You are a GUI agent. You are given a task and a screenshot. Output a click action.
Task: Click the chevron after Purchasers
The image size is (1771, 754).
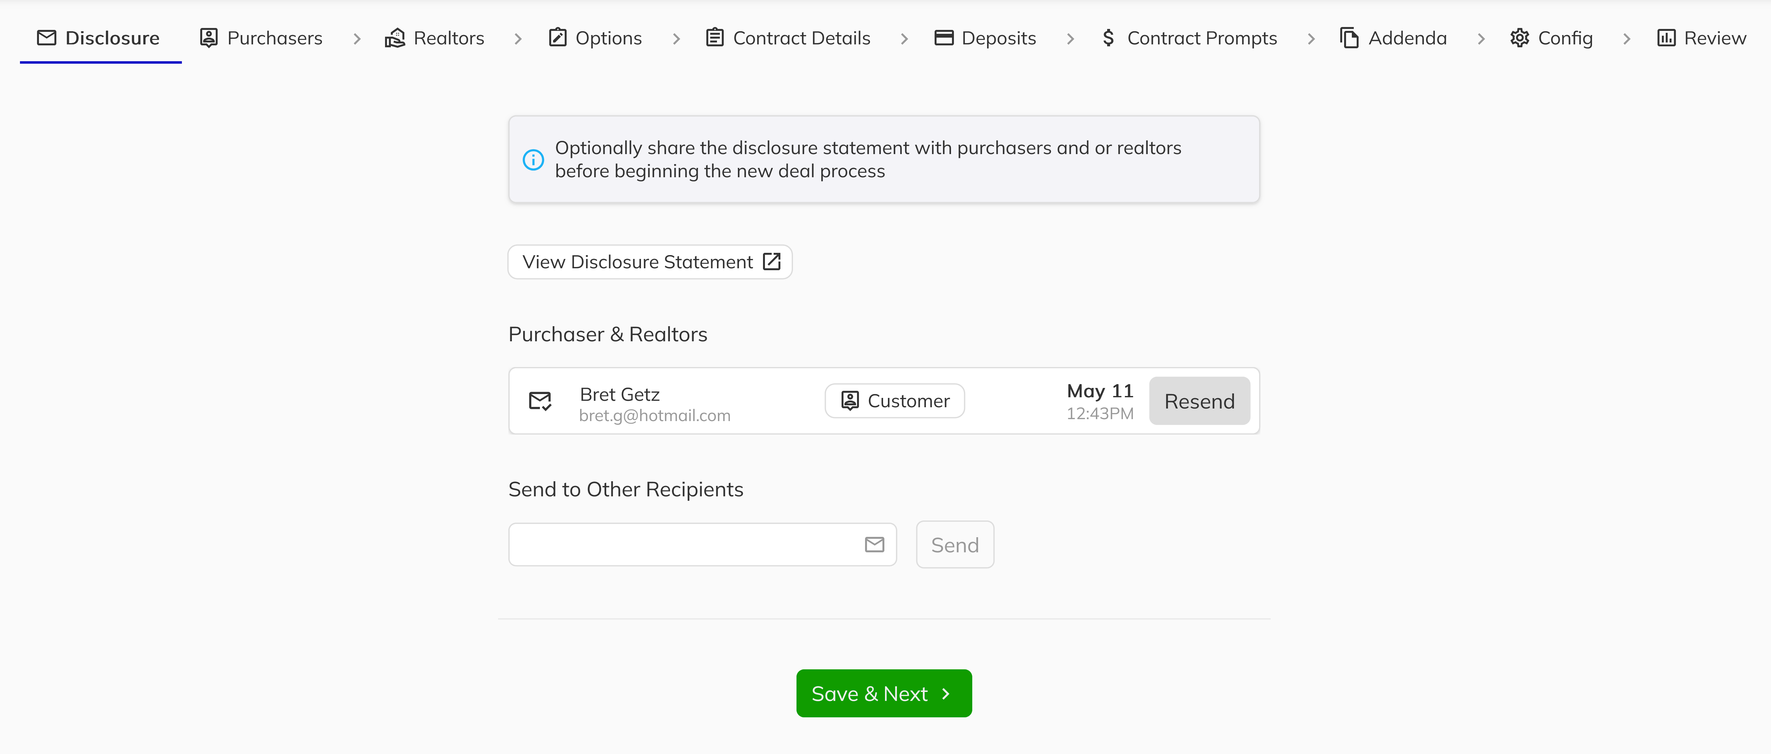pos(357,39)
